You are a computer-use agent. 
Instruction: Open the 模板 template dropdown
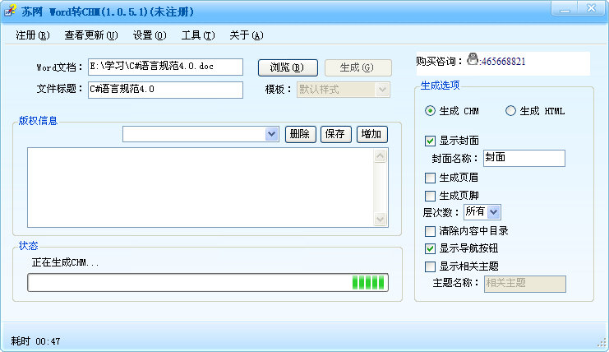tap(344, 90)
